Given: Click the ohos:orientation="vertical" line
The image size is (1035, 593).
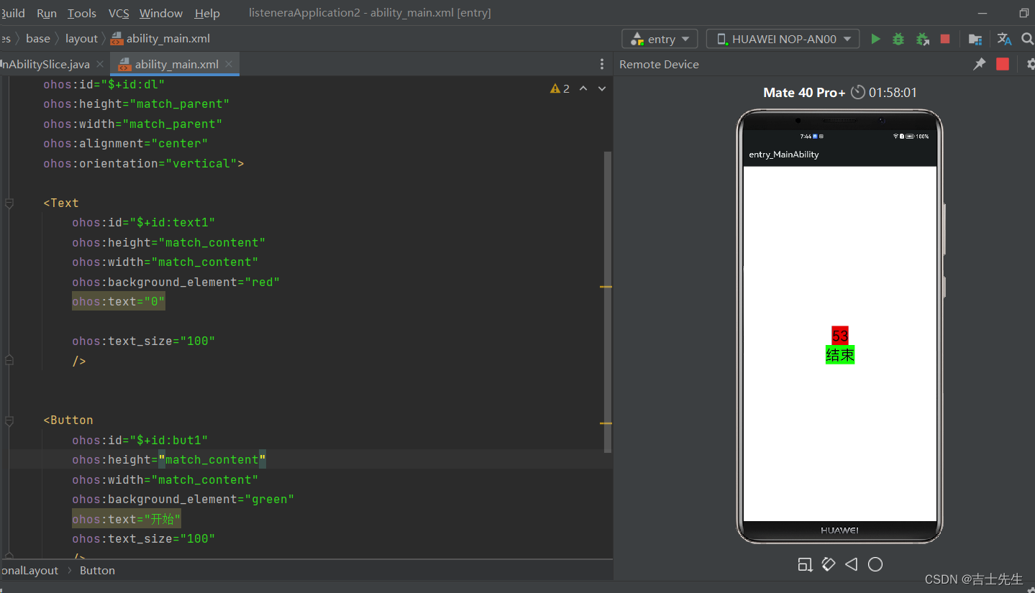Looking at the screenshot, I should (143, 164).
